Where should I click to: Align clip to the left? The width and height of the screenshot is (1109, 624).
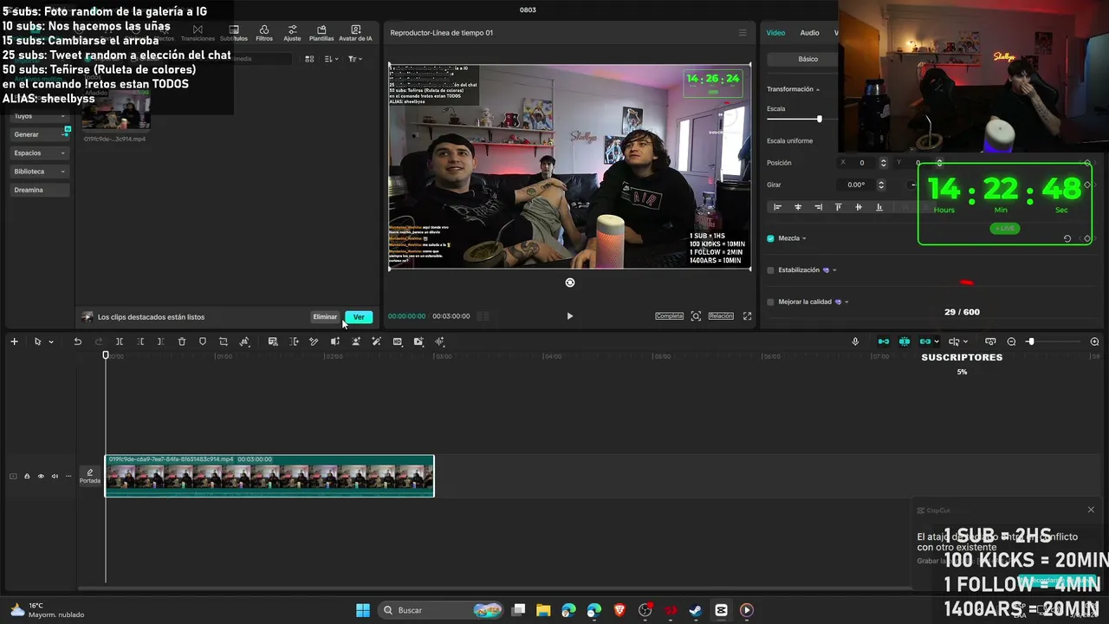pyautogui.click(x=777, y=207)
